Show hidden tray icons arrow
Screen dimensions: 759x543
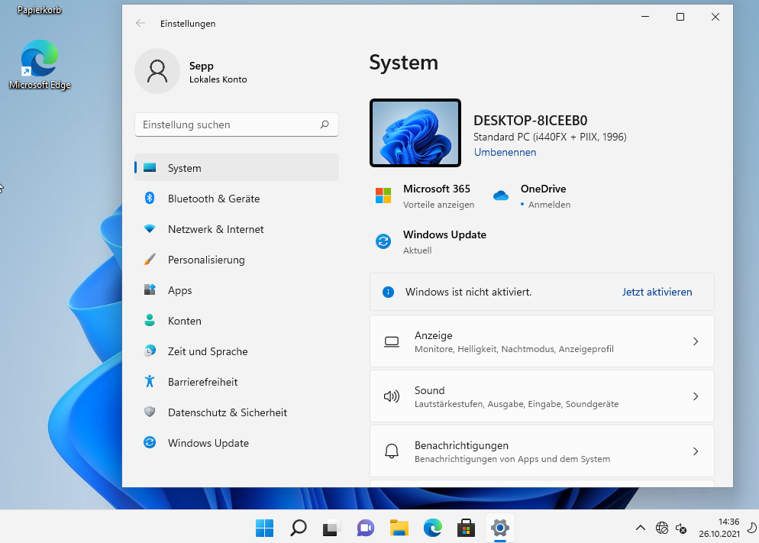point(641,528)
